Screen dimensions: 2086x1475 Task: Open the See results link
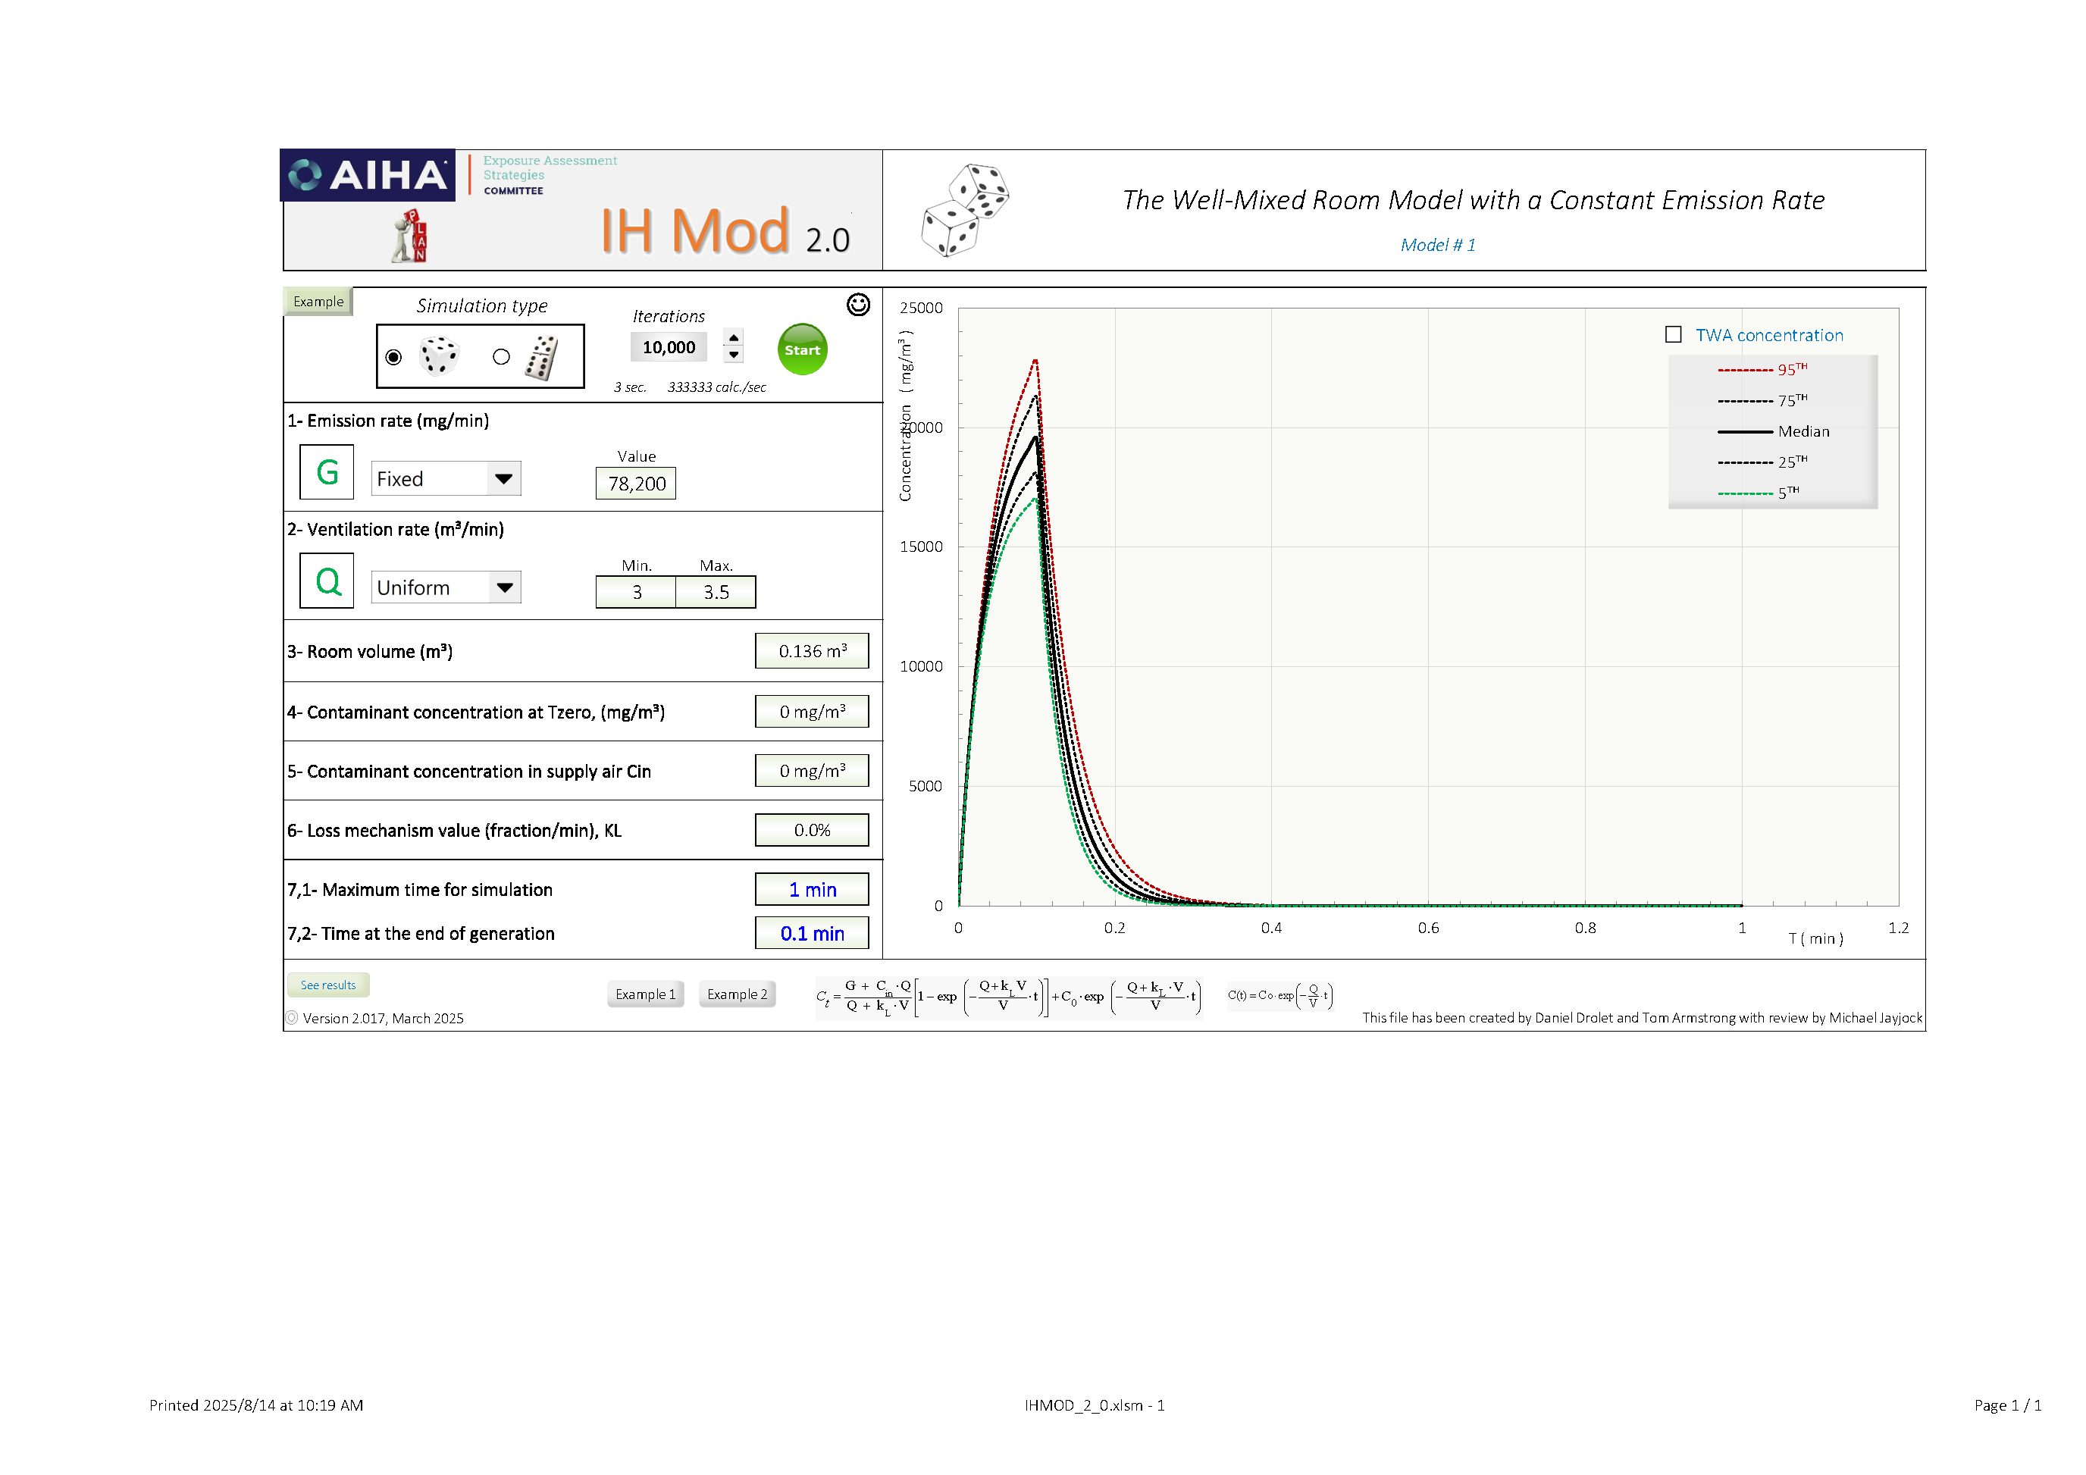coord(328,985)
